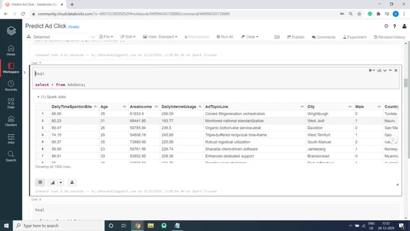Open the user account icon
This screenshot has width=410, height=231.
pos(404,26)
